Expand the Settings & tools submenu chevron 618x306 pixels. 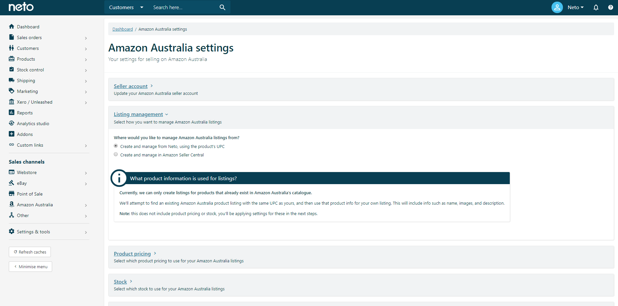(x=86, y=232)
